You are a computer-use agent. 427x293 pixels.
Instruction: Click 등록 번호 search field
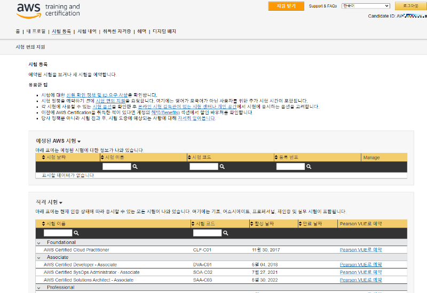(x=290, y=167)
